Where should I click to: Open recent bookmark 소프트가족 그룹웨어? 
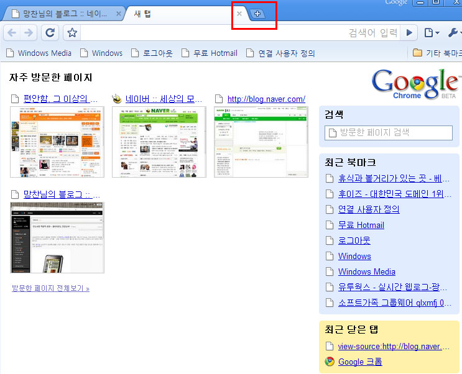pyautogui.click(x=394, y=303)
